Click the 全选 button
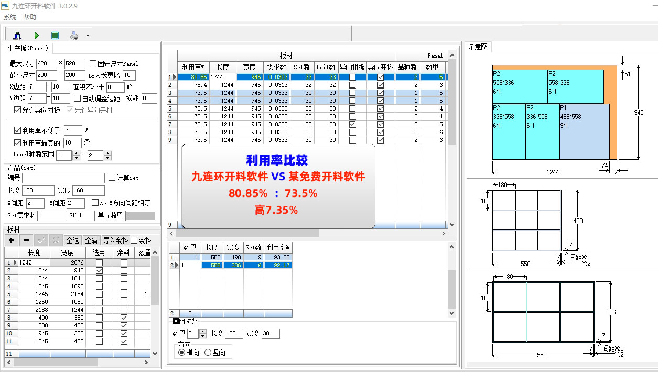Viewport: 658px width, 372px height. (72, 240)
